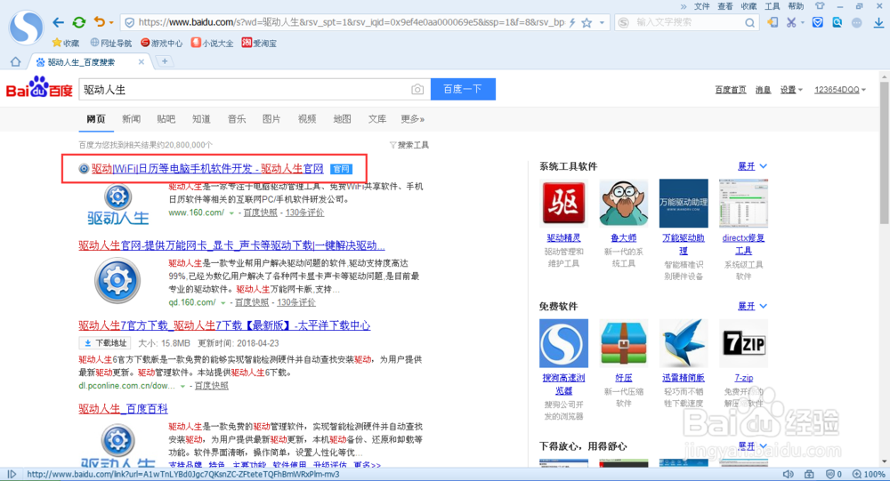Open the downloads arrow icon
The image size is (890, 481).
pyautogui.click(x=878, y=23)
